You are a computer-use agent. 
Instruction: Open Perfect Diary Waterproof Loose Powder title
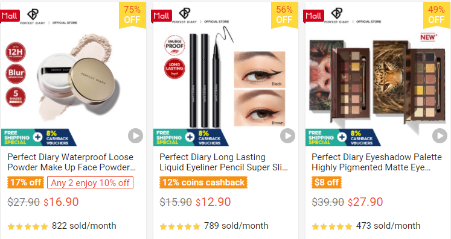(71, 162)
